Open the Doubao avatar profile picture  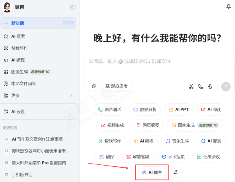[7, 7]
